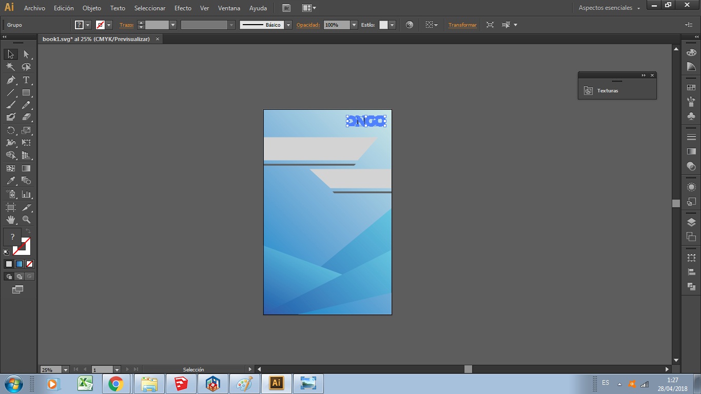The image size is (701, 394).
Task: Select the Selection (black arrow) tool
Action: 10,54
